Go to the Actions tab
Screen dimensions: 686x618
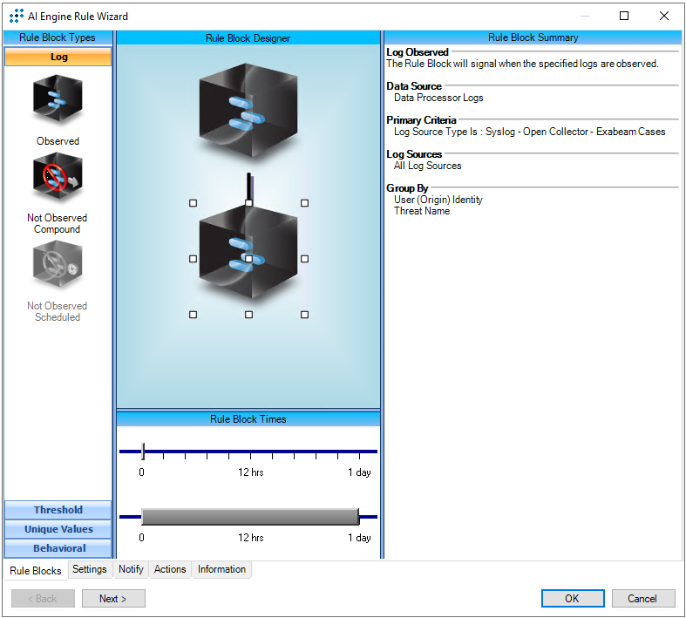(170, 569)
